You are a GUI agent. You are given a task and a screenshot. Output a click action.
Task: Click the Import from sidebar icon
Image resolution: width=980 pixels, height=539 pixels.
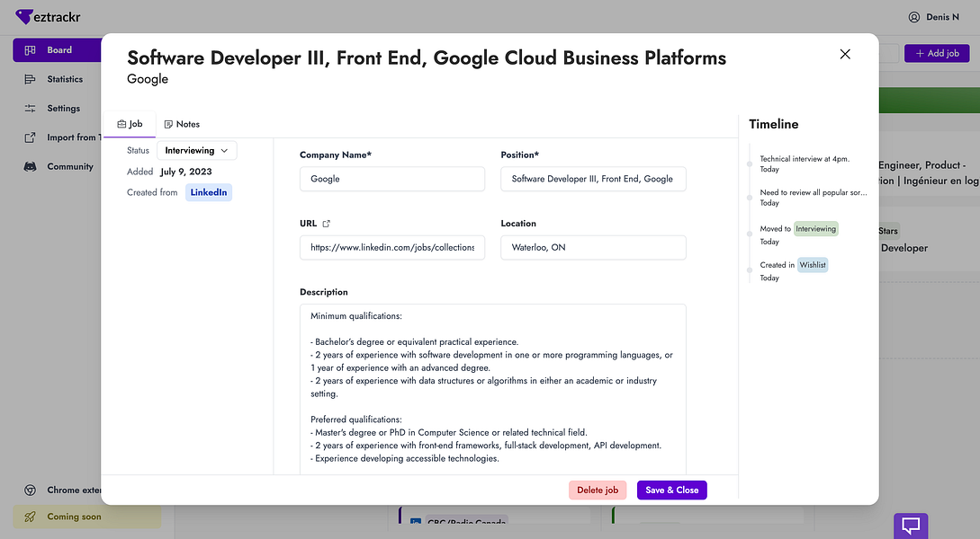[30, 137]
